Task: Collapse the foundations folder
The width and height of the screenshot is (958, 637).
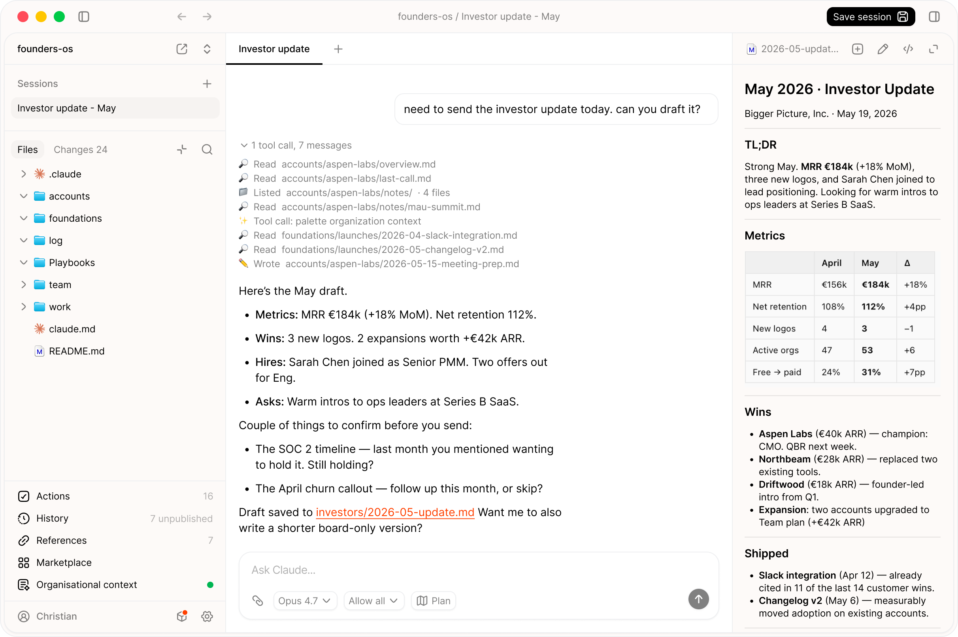Action: pyautogui.click(x=23, y=218)
